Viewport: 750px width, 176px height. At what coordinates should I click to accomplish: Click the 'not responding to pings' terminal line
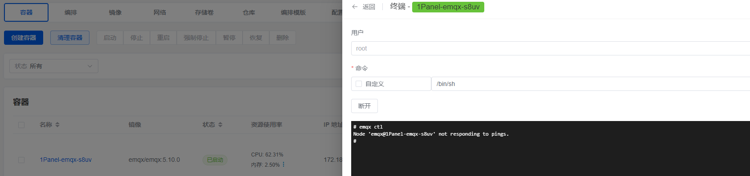click(431, 134)
